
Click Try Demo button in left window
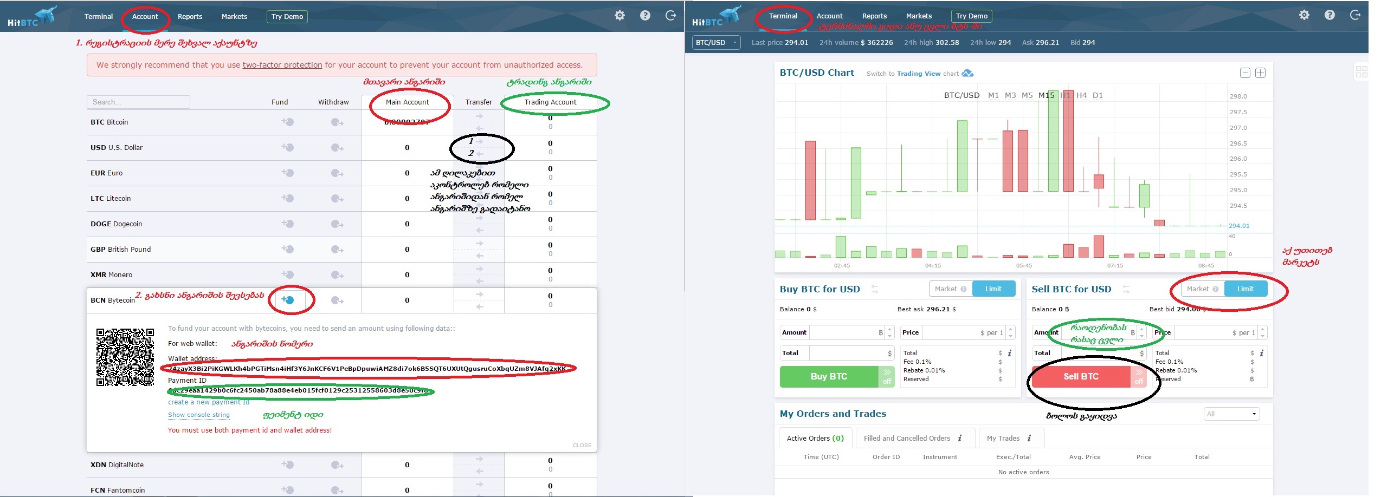coord(287,17)
